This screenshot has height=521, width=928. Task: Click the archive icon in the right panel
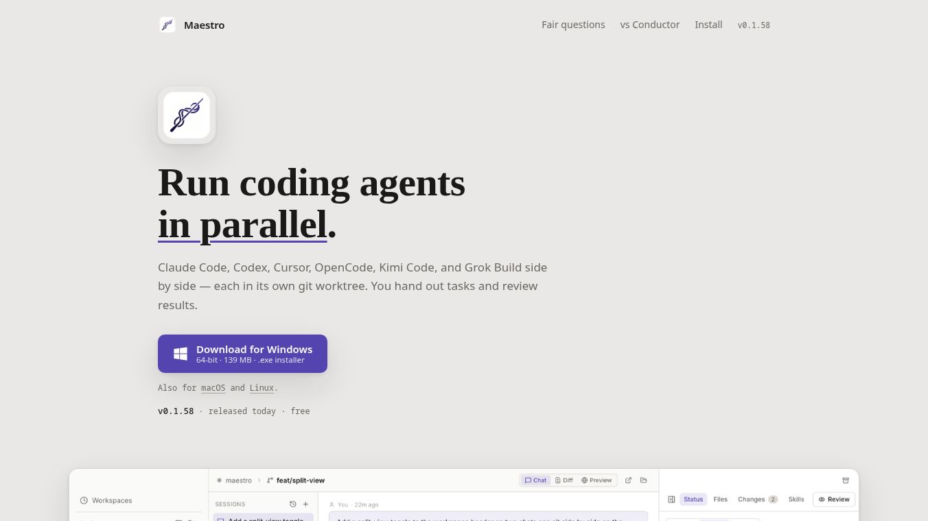(846, 481)
